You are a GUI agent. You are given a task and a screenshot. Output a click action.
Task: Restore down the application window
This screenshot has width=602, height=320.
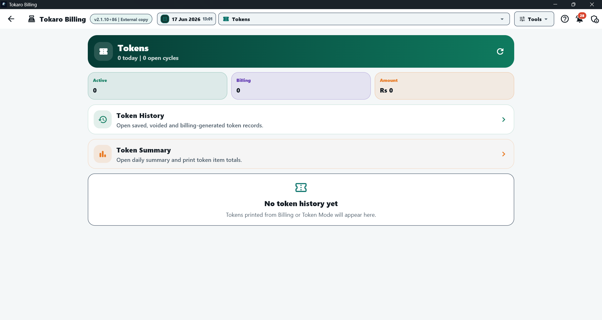click(x=573, y=4)
